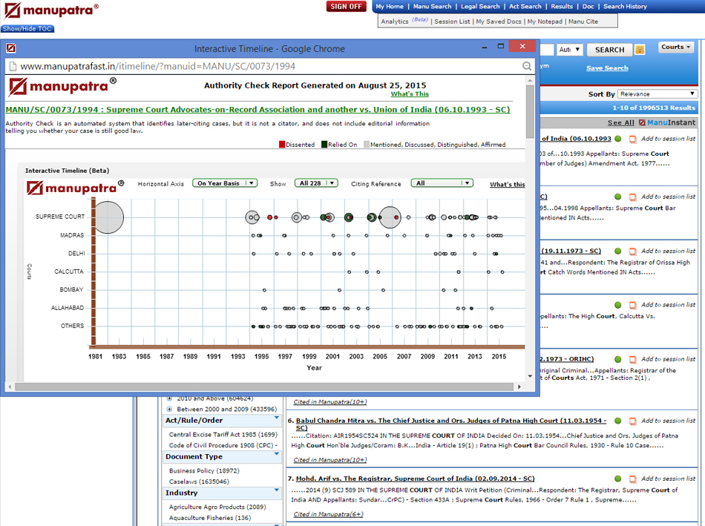Click the magnifier icon in the popup address bar
Image resolution: width=705 pixels, height=526 pixels.
tap(527, 67)
